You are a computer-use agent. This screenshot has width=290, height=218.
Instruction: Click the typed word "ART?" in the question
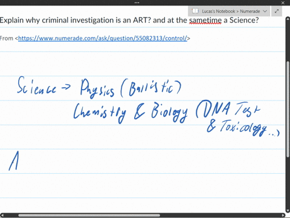(142, 20)
